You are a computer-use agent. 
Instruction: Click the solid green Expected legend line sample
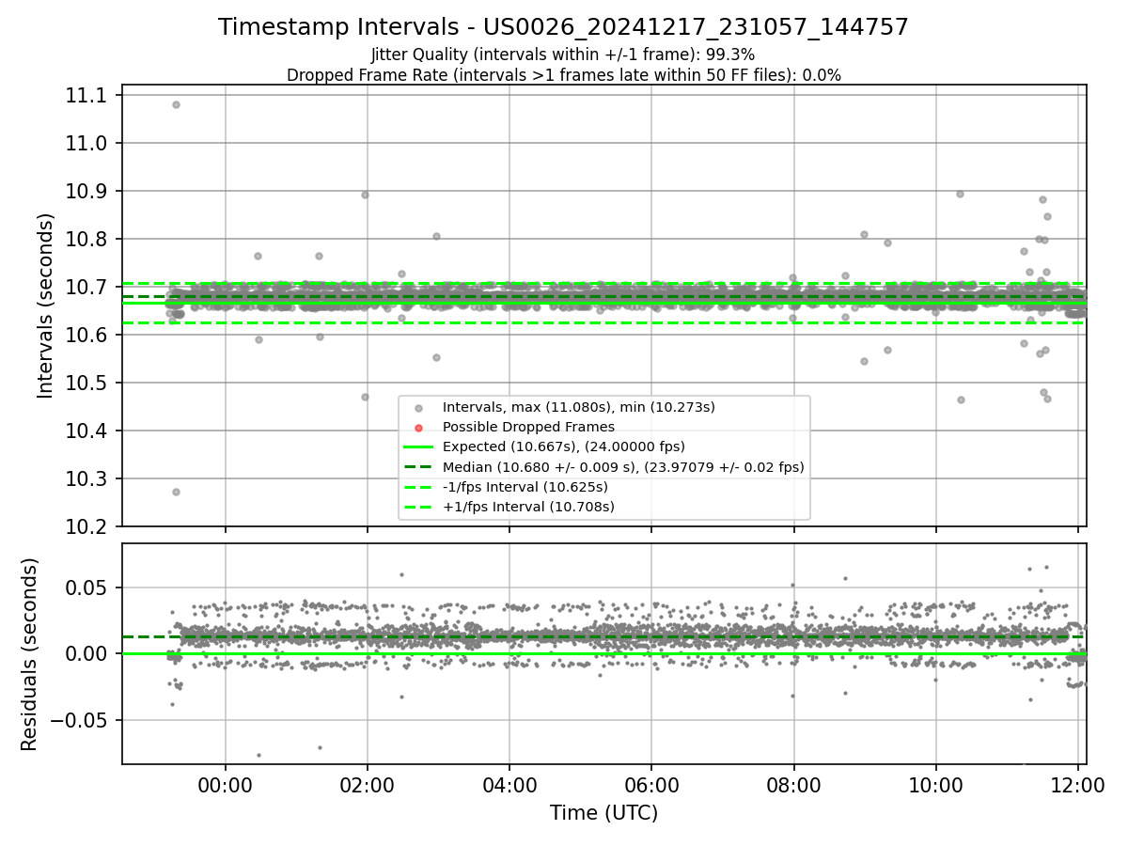pyautogui.click(x=419, y=446)
